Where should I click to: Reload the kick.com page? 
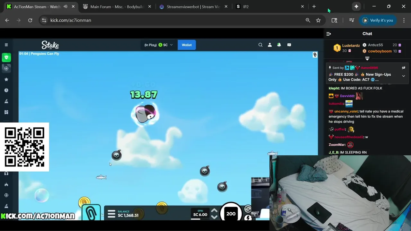pos(30,20)
